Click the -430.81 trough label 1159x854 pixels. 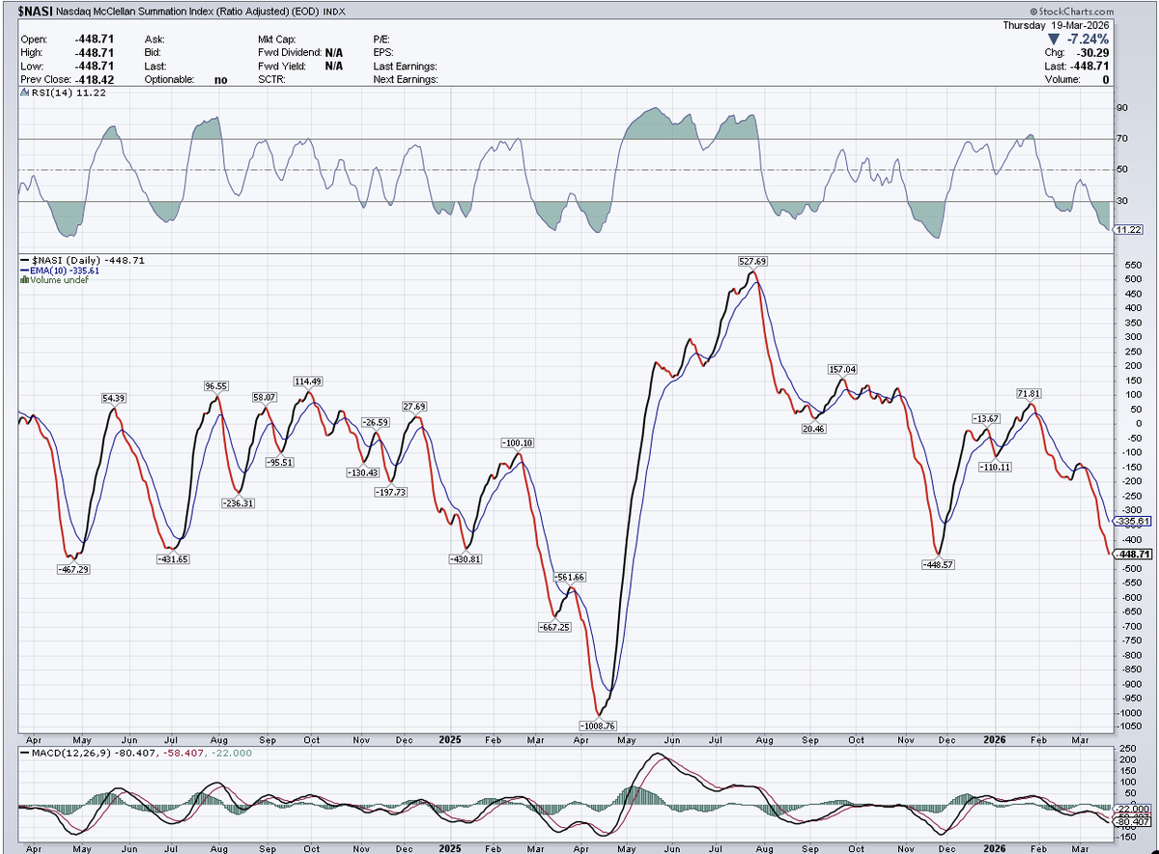tap(466, 559)
